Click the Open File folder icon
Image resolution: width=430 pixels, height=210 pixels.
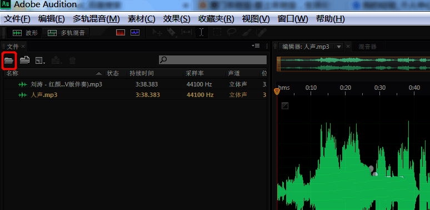pos(9,60)
